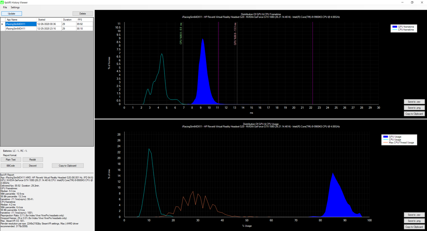
Task: Click the Duration column header
Action: click(69, 20)
